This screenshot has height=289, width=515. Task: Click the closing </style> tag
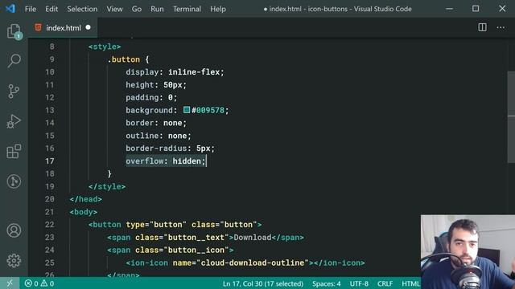coord(107,186)
